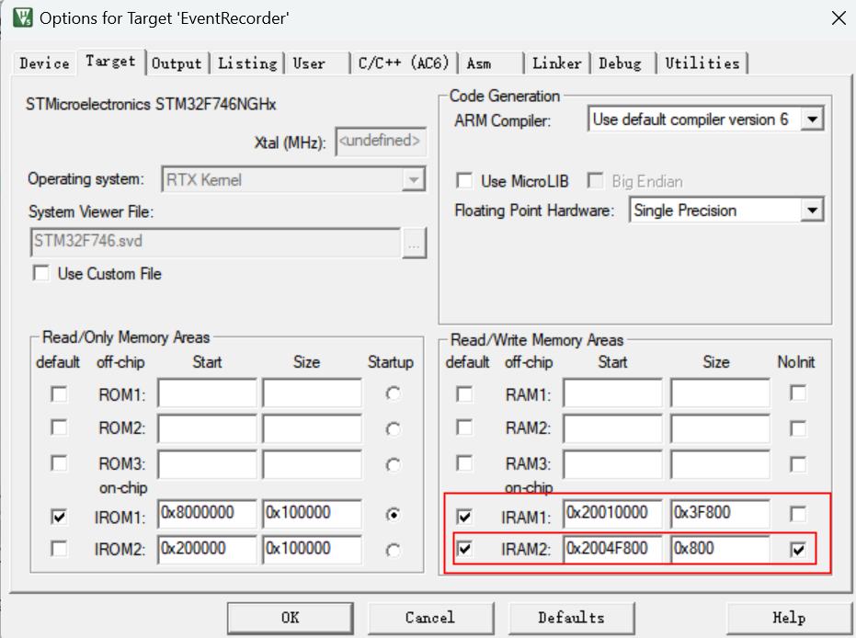The image size is (856, 638).
Task: Select IROM2 as the startup region
Action: [394, 550]
